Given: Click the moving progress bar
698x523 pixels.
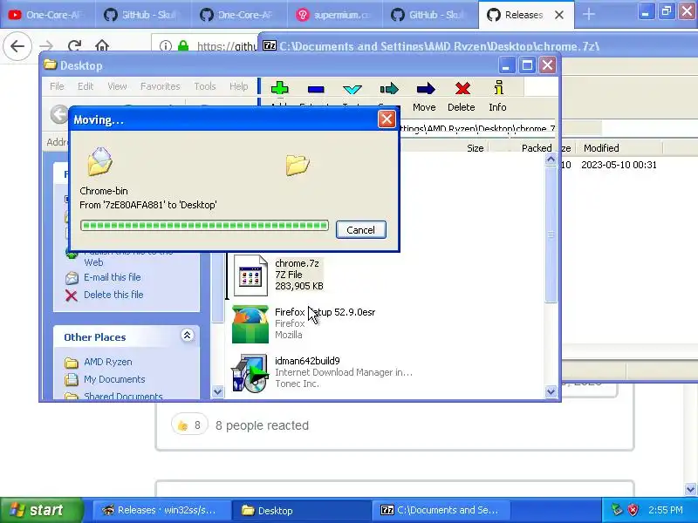Looking at the screenshot, I should (204, 226).
